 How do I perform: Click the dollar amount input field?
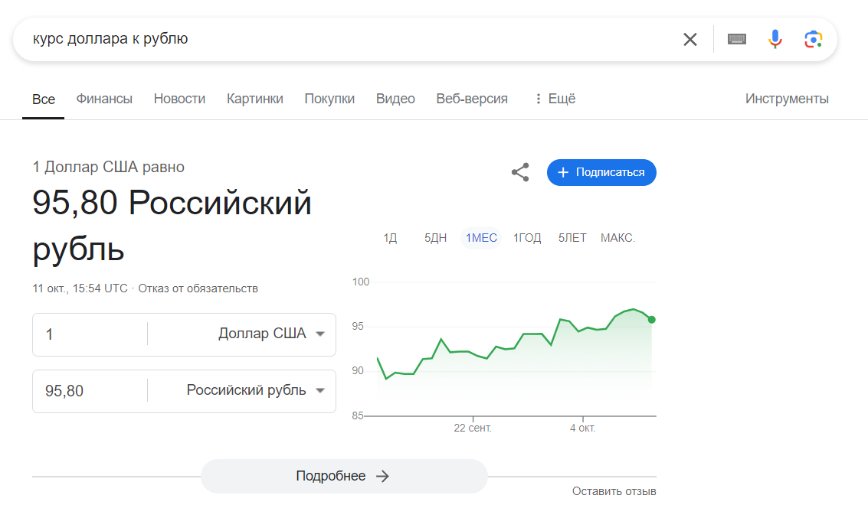(x=90, y=334)
